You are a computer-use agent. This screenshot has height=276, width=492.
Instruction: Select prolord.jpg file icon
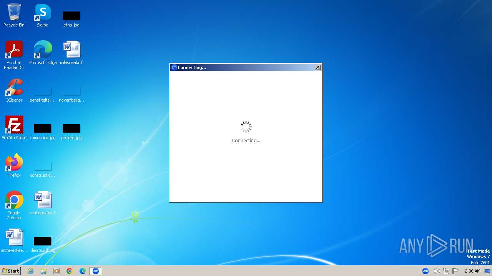click(71, 131)
